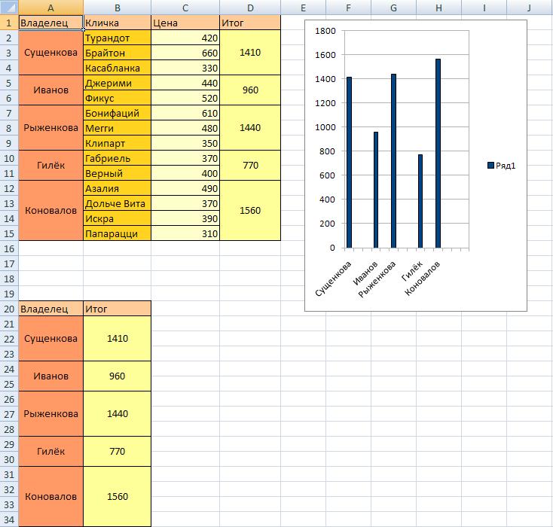The image size is (553, 527).
Task: Click the 'Искра' cell
Action: tap(118, 218)
